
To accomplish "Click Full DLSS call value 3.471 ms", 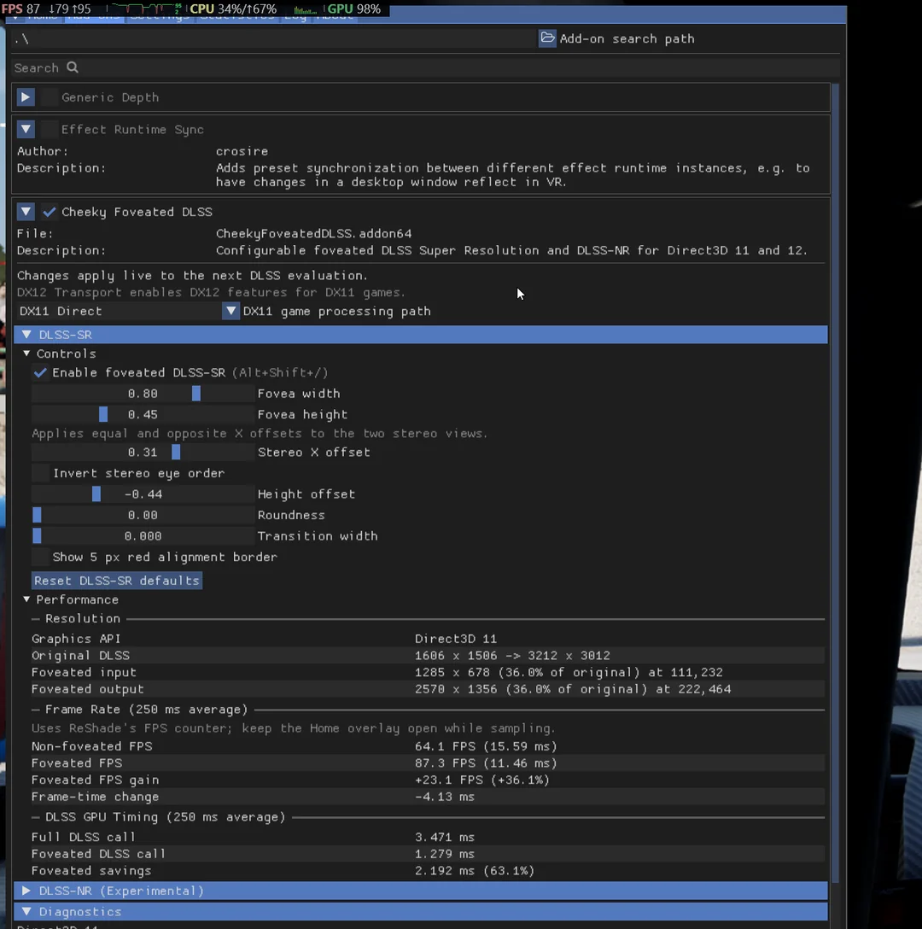I will [445, 837].
